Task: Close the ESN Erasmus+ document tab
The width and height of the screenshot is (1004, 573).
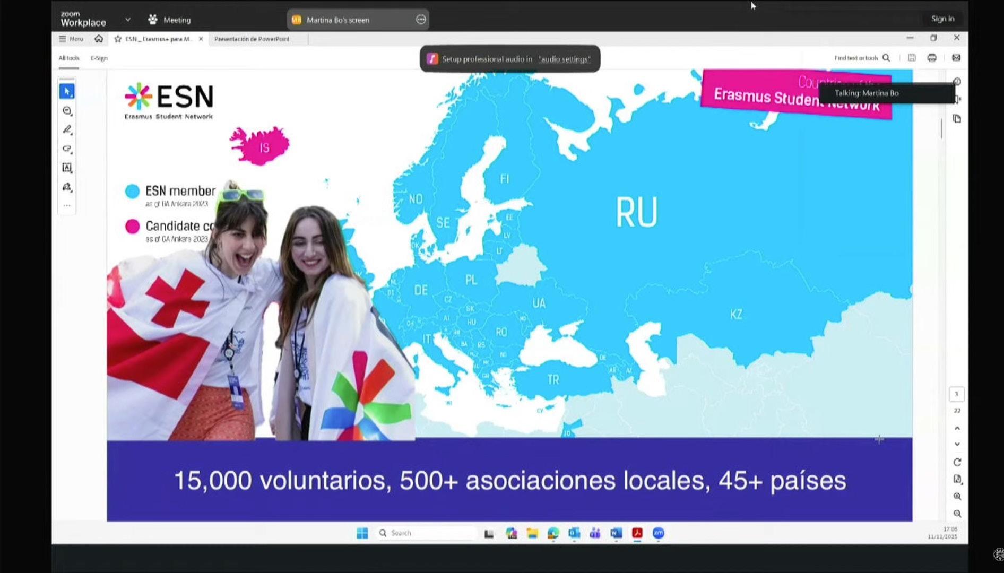Action: click(201, 39)
